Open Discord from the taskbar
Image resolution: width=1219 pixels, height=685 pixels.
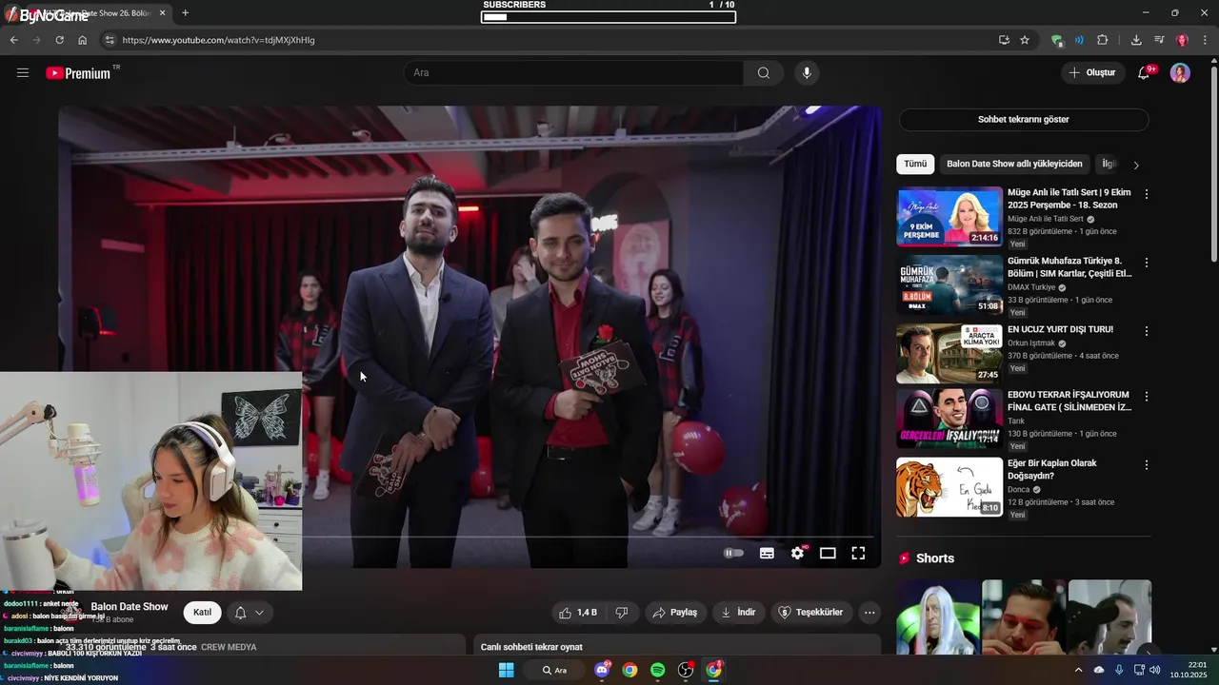pos(602,670)
